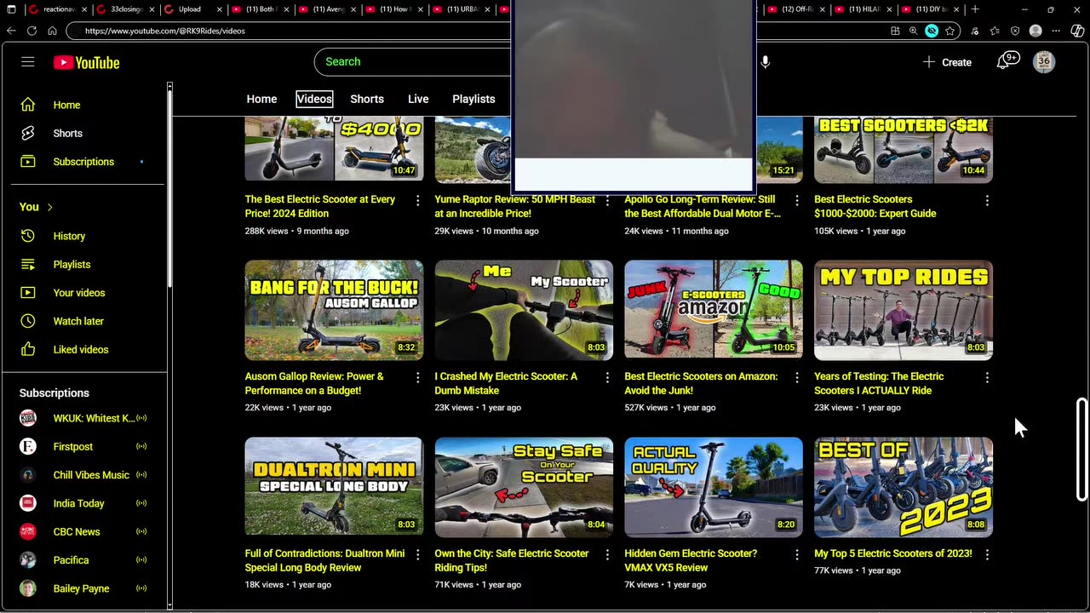Open options for Best Scooters on Amazon
Image resolution: width=1090 pixels, height=613 pixels.
pyautogui.click(x=797, y=377)
